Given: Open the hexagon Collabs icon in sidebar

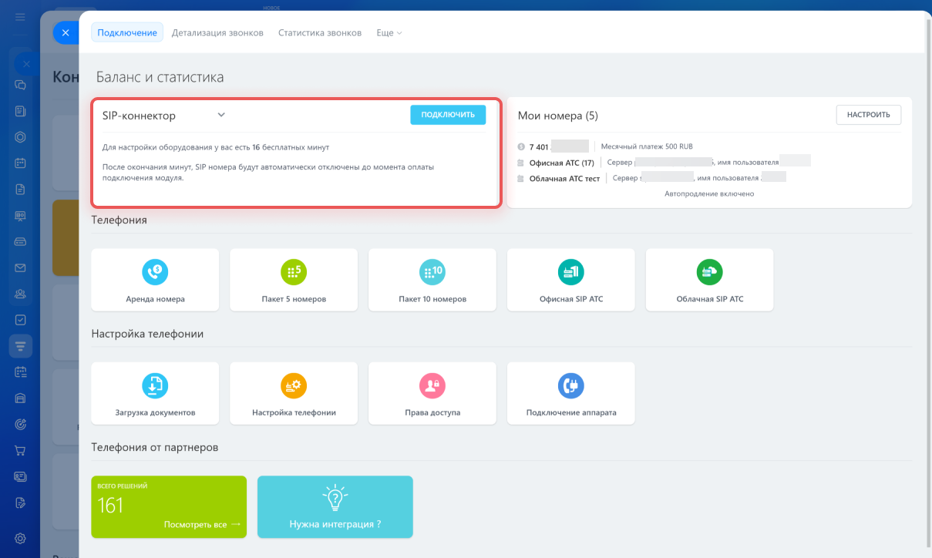Looking at the screenshot, I should pos(21,137).
